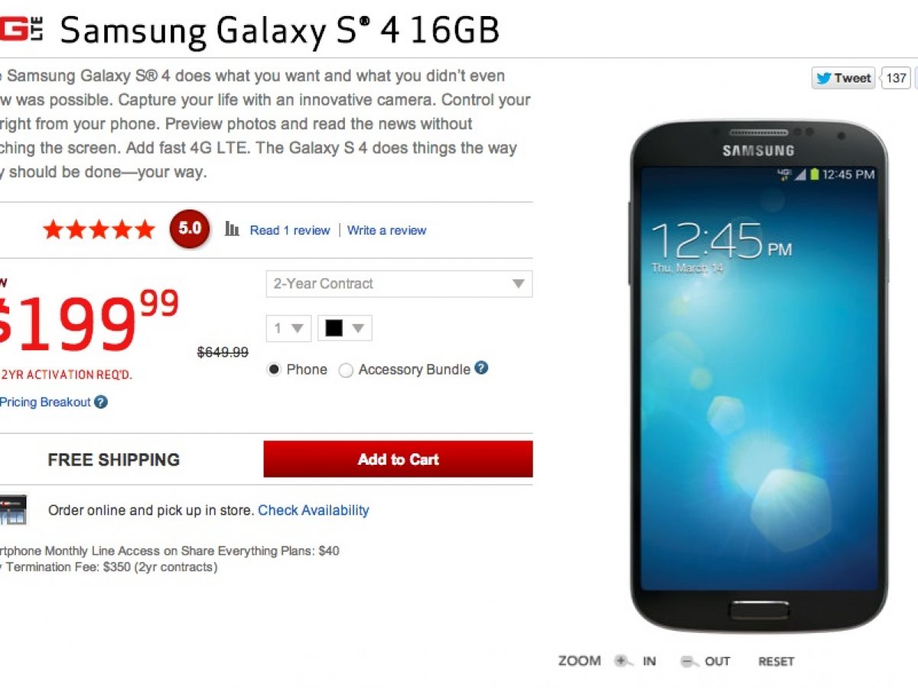
Task: Click the tweet count bubble showing 137
Action: point(896,78)
